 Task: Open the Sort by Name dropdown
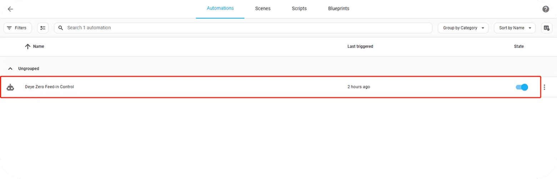pyautogui.click(x=515, y=28)
